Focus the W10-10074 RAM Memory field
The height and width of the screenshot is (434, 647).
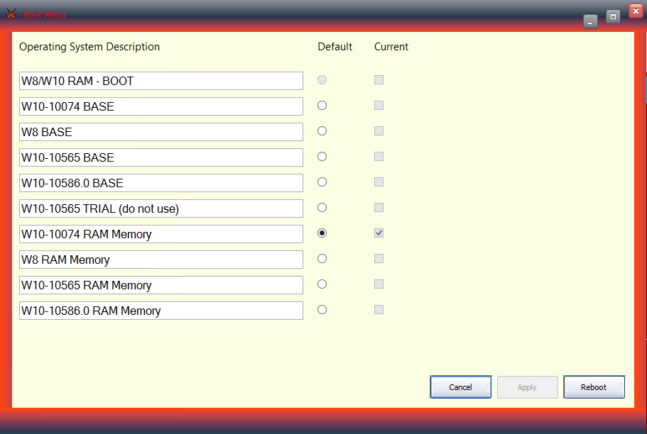click(x=161, y=234)
